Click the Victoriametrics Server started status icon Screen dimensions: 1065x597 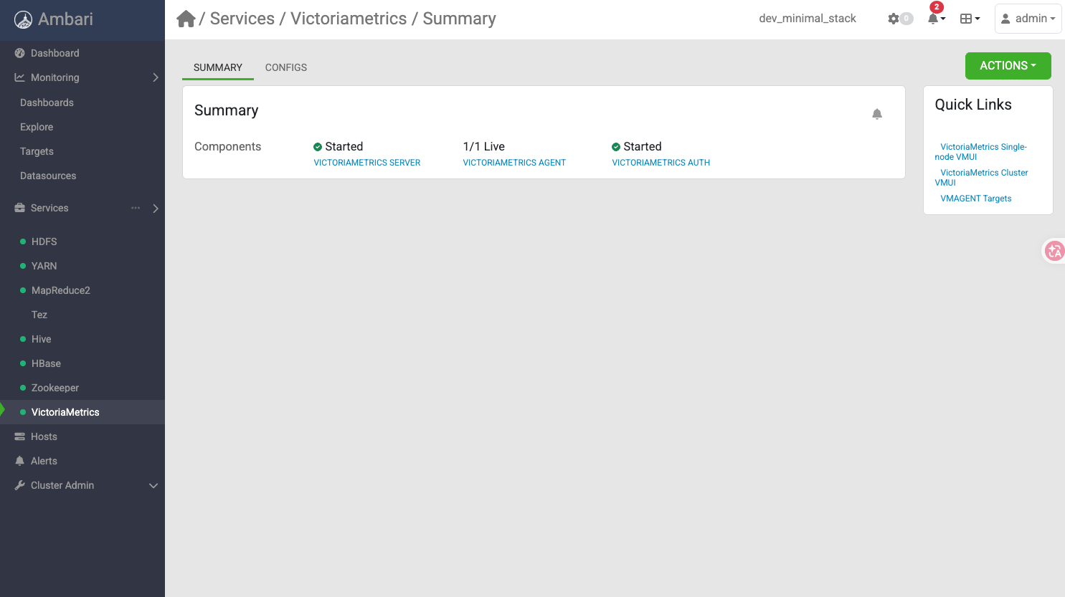pos(318,147)
